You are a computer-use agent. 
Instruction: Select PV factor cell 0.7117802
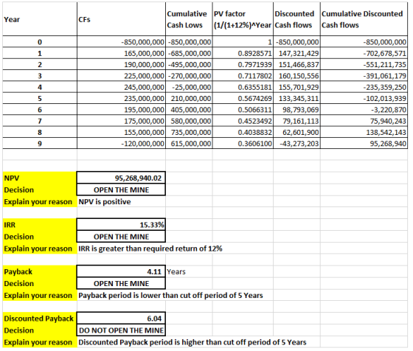243,76
